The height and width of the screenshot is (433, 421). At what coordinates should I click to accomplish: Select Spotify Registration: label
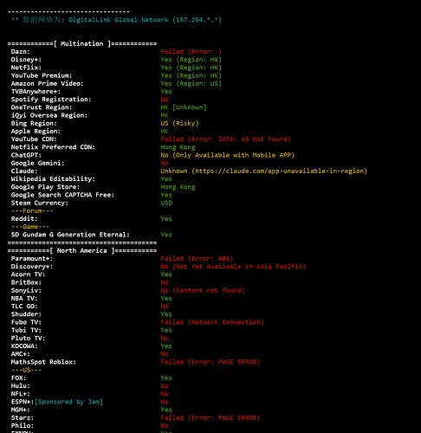51,100
